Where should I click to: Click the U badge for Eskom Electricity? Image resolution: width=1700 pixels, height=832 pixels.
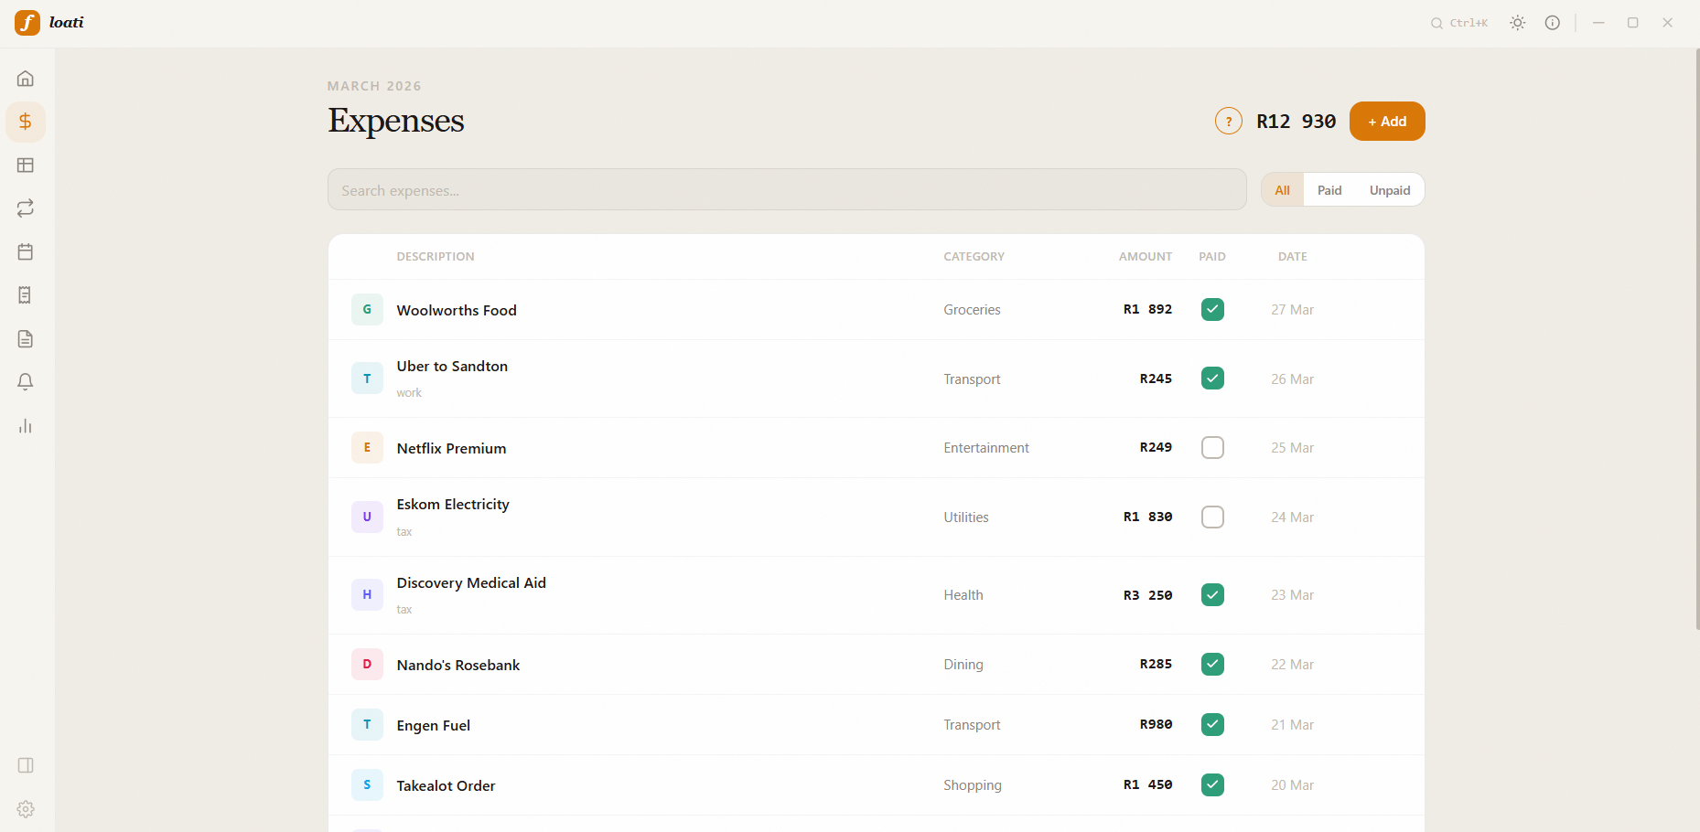367,517
